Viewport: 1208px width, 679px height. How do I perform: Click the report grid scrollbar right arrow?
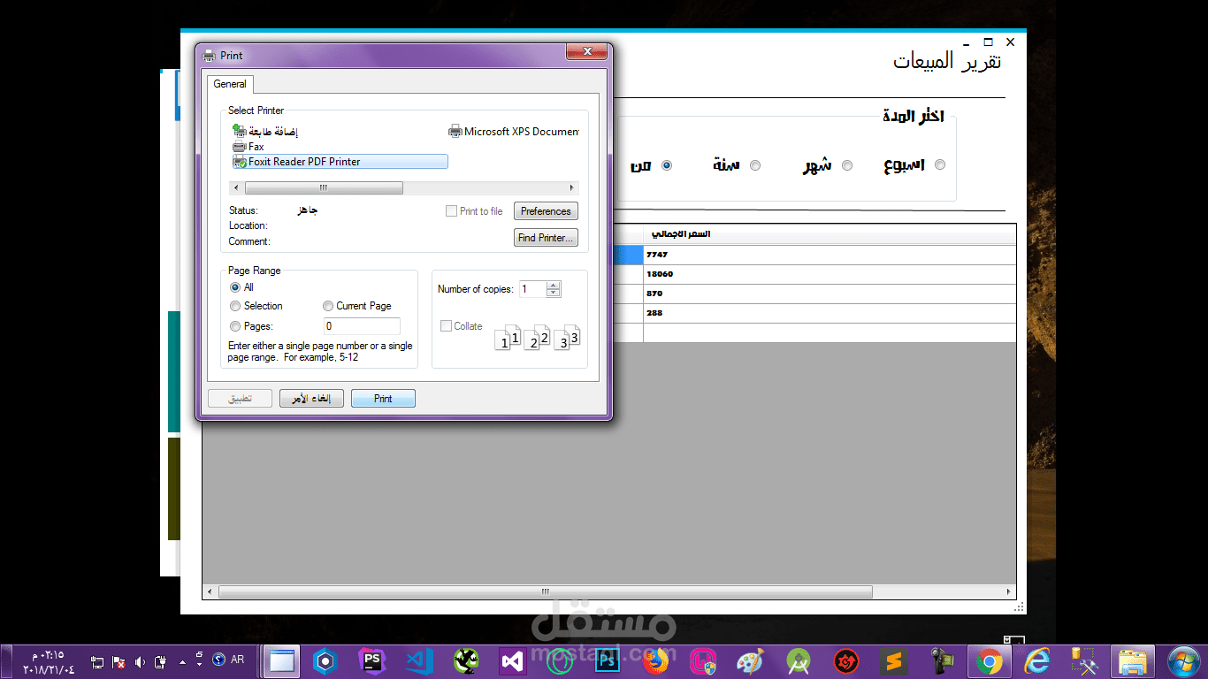[x=1008, y=591]
